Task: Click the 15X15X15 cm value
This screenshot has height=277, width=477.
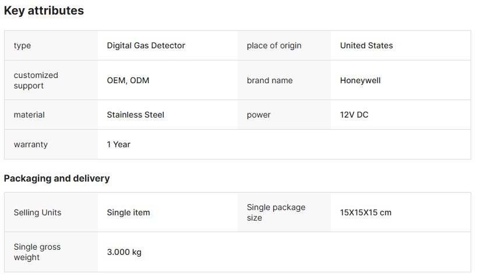Action: pyautogui.click(x=365, y=212)
